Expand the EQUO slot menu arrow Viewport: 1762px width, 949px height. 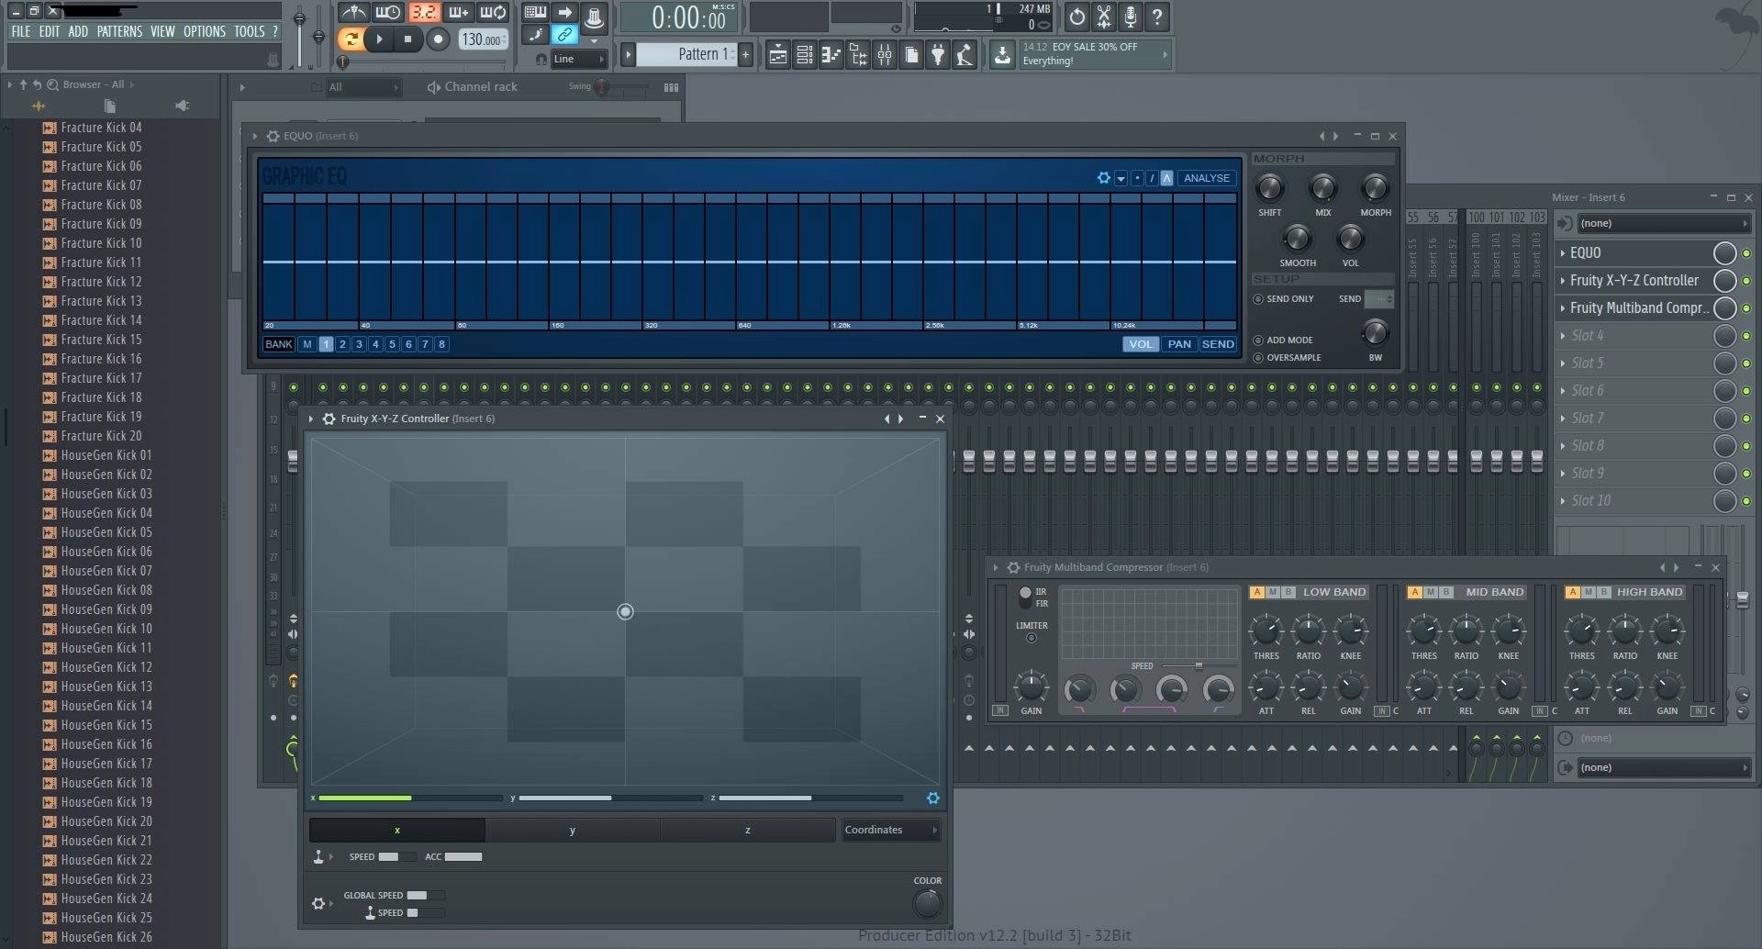pyautogui.click(x=1563, y=253)
